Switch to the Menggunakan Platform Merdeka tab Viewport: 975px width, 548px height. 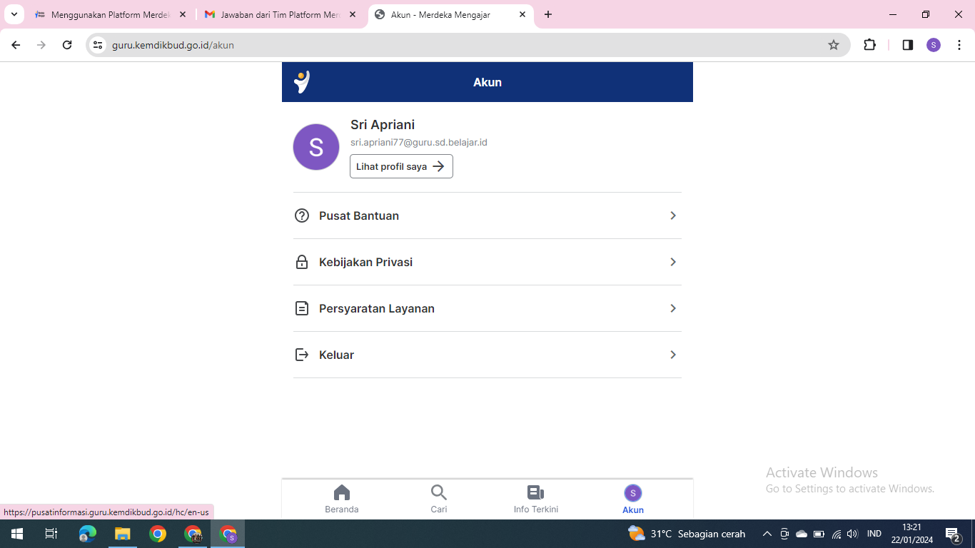(110, 14)
